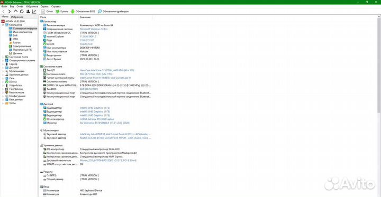This screenshot has height=197, width=381.
Task: Open the Microsoft Windows 10 Pro link
Action: (x=94, y=29)
